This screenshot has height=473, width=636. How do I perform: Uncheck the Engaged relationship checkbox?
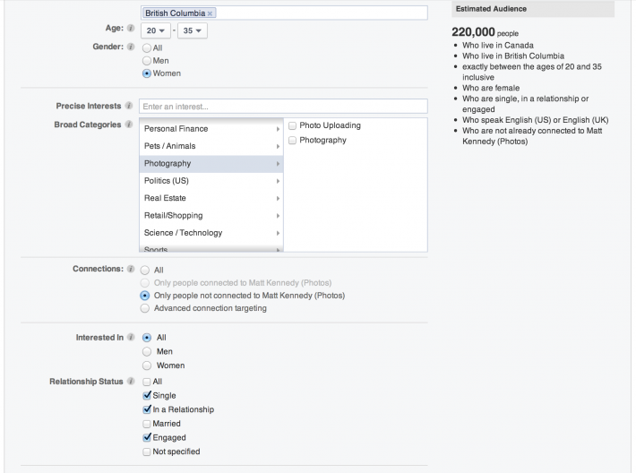point(147,438)
